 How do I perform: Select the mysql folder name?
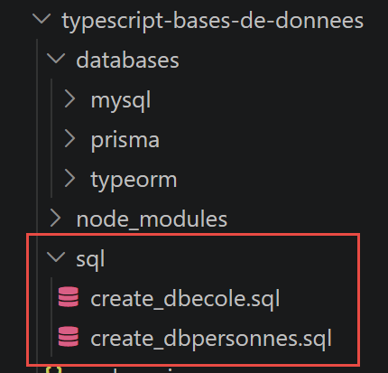tap(121, 101)
